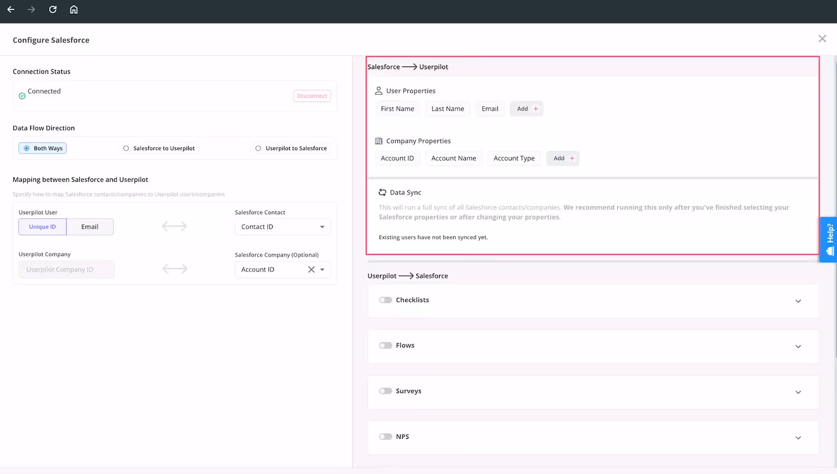Select the Email user property chip
This screenshot has width=837, height=474.
[x=490, y=109]
